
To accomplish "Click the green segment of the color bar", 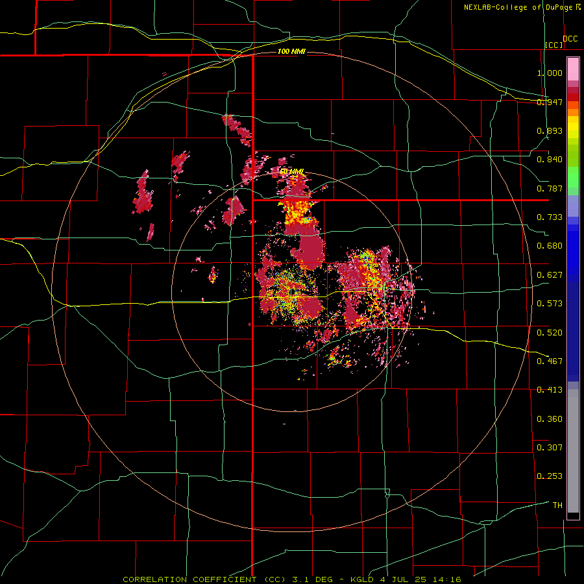I will (x=573, y=177).
